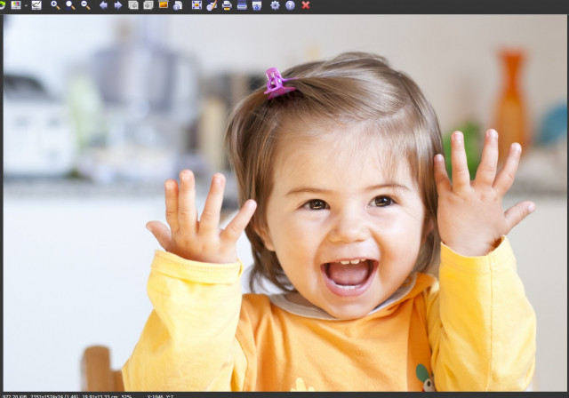Image resolution: width=569 pixels, height=398 pixels.
Task: Toggle the fit-to-screen full view icon
Action: pyautogui.click(x=196, y=5)
